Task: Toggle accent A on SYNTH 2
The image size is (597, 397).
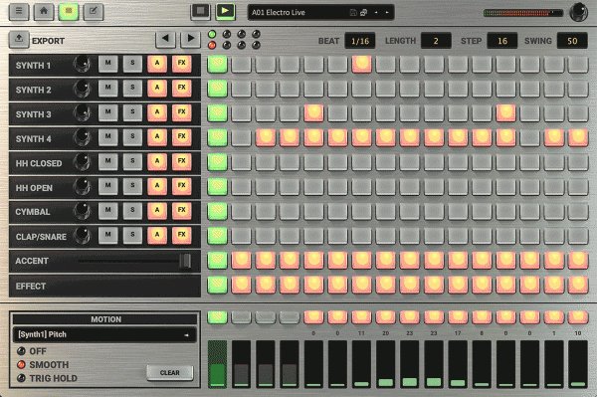Action: [x=157, y=89]
